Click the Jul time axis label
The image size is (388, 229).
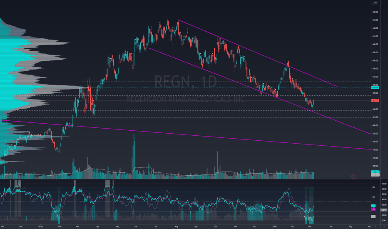coord(156,226)
